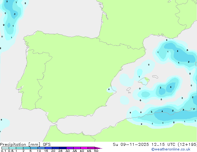Click the '12..15 UTC' time text
This screenshot has height=152, width=197.
(x=163, y=145)
